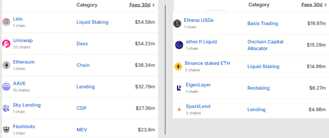The image size is (329, 138).
Task: Click the black Ethena USDe logo icon
Action: coord(177,24)
